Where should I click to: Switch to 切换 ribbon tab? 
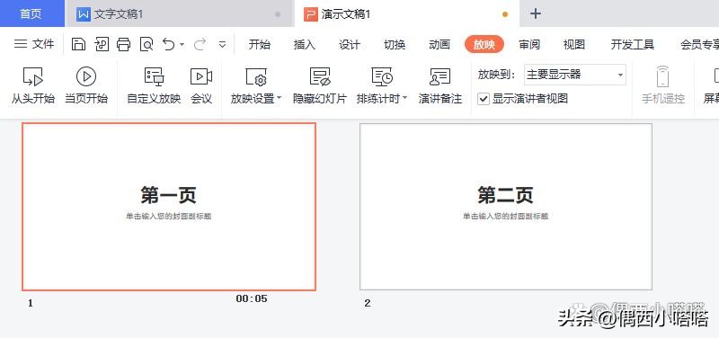point(395,44)
